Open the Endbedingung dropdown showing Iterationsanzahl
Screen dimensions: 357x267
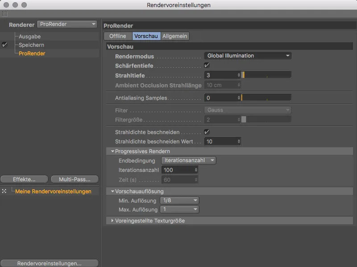(x=187, y=160)
